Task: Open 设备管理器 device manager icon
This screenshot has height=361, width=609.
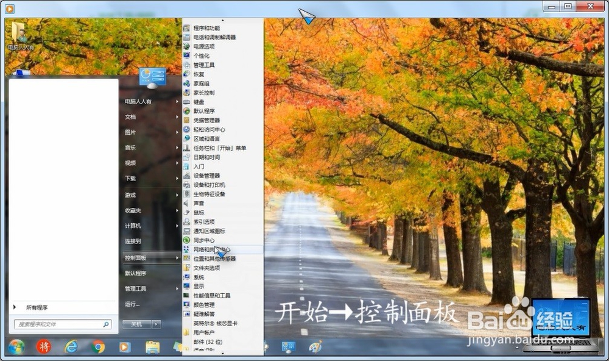Action: click(187, 176)
